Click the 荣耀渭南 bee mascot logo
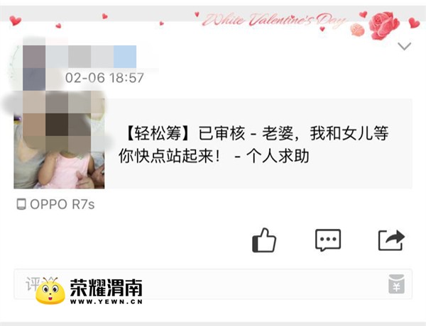This screenshot has width=426, height=326. click(50, 290)
